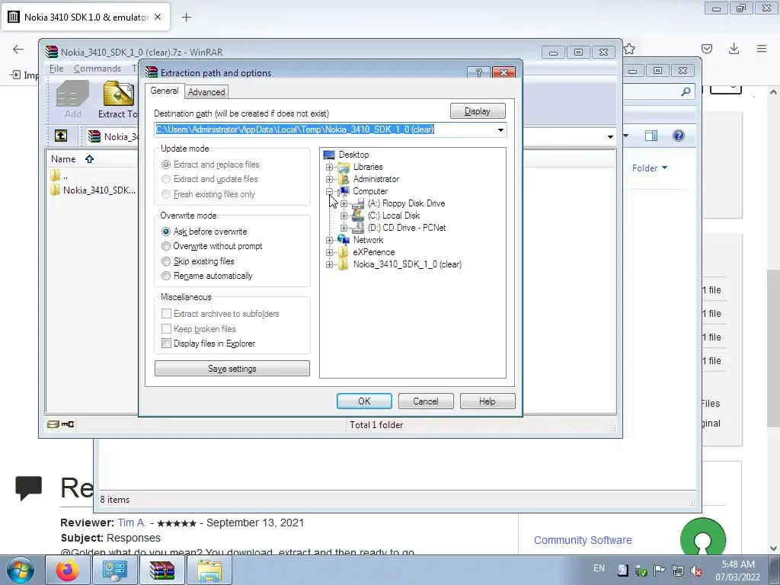The image size is (780, 585).
Task: Select (A:) Floppy Disk Drive
Action: pos(406,203)
